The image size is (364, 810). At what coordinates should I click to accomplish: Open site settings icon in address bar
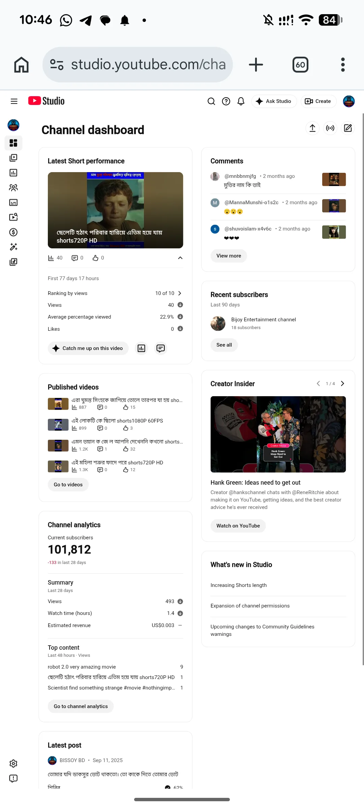(57, 64)
